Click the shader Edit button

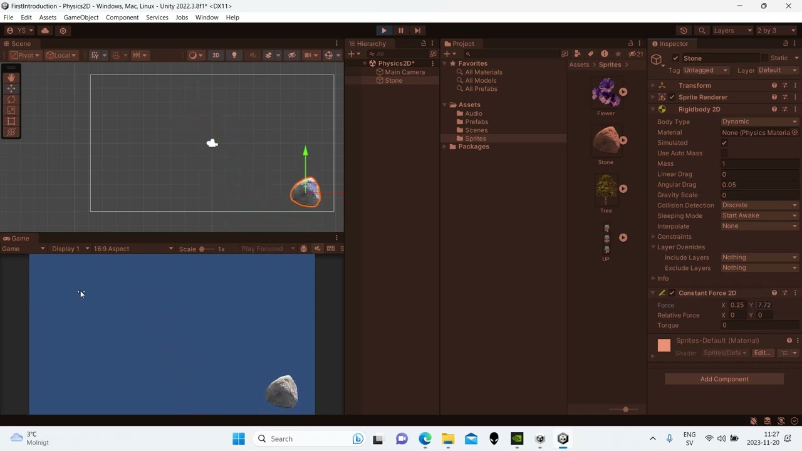[762, 353]
